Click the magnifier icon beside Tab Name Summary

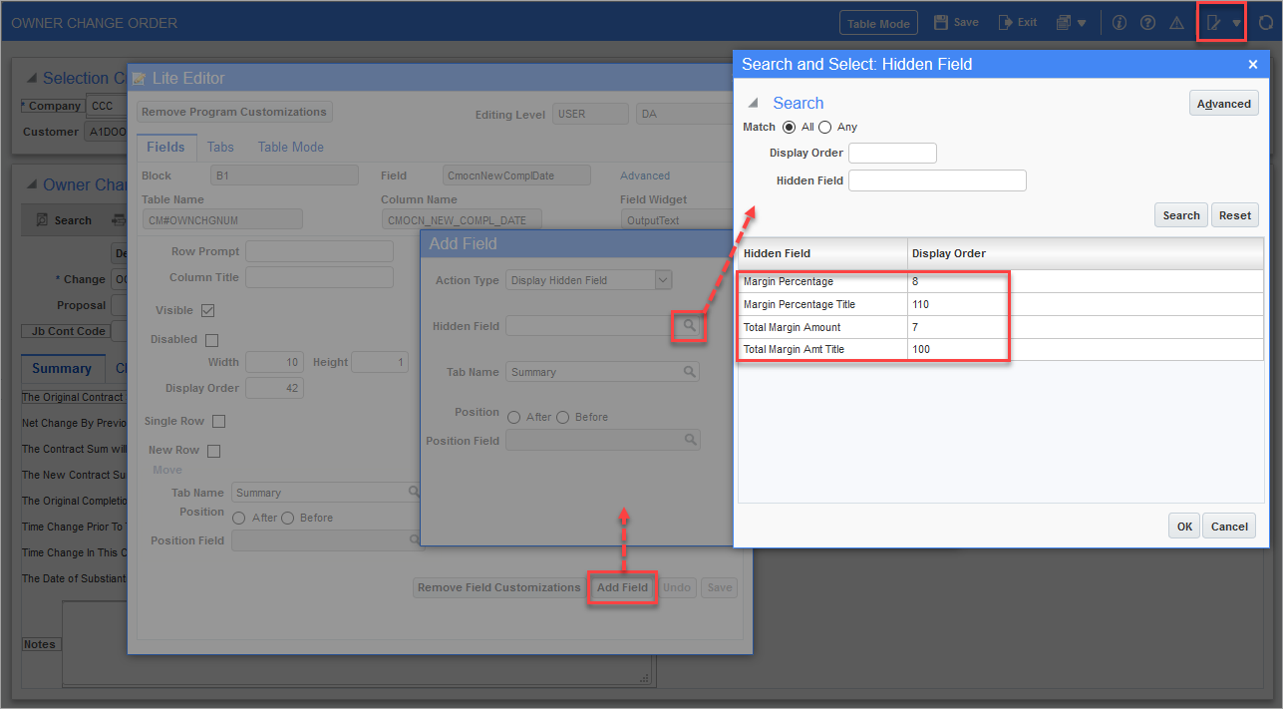688,371
